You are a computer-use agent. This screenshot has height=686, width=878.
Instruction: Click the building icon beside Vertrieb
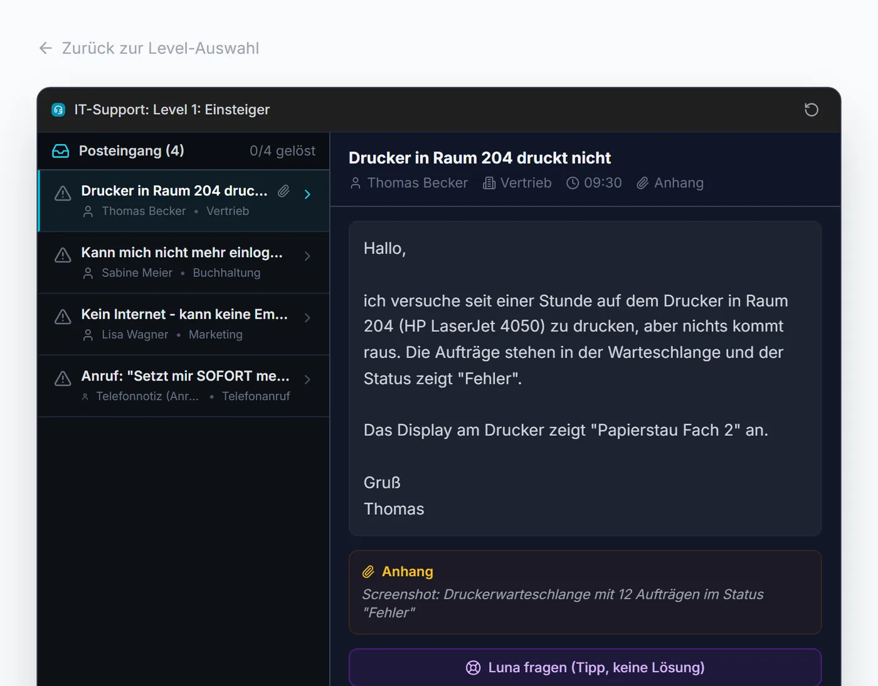pos(489,183)
